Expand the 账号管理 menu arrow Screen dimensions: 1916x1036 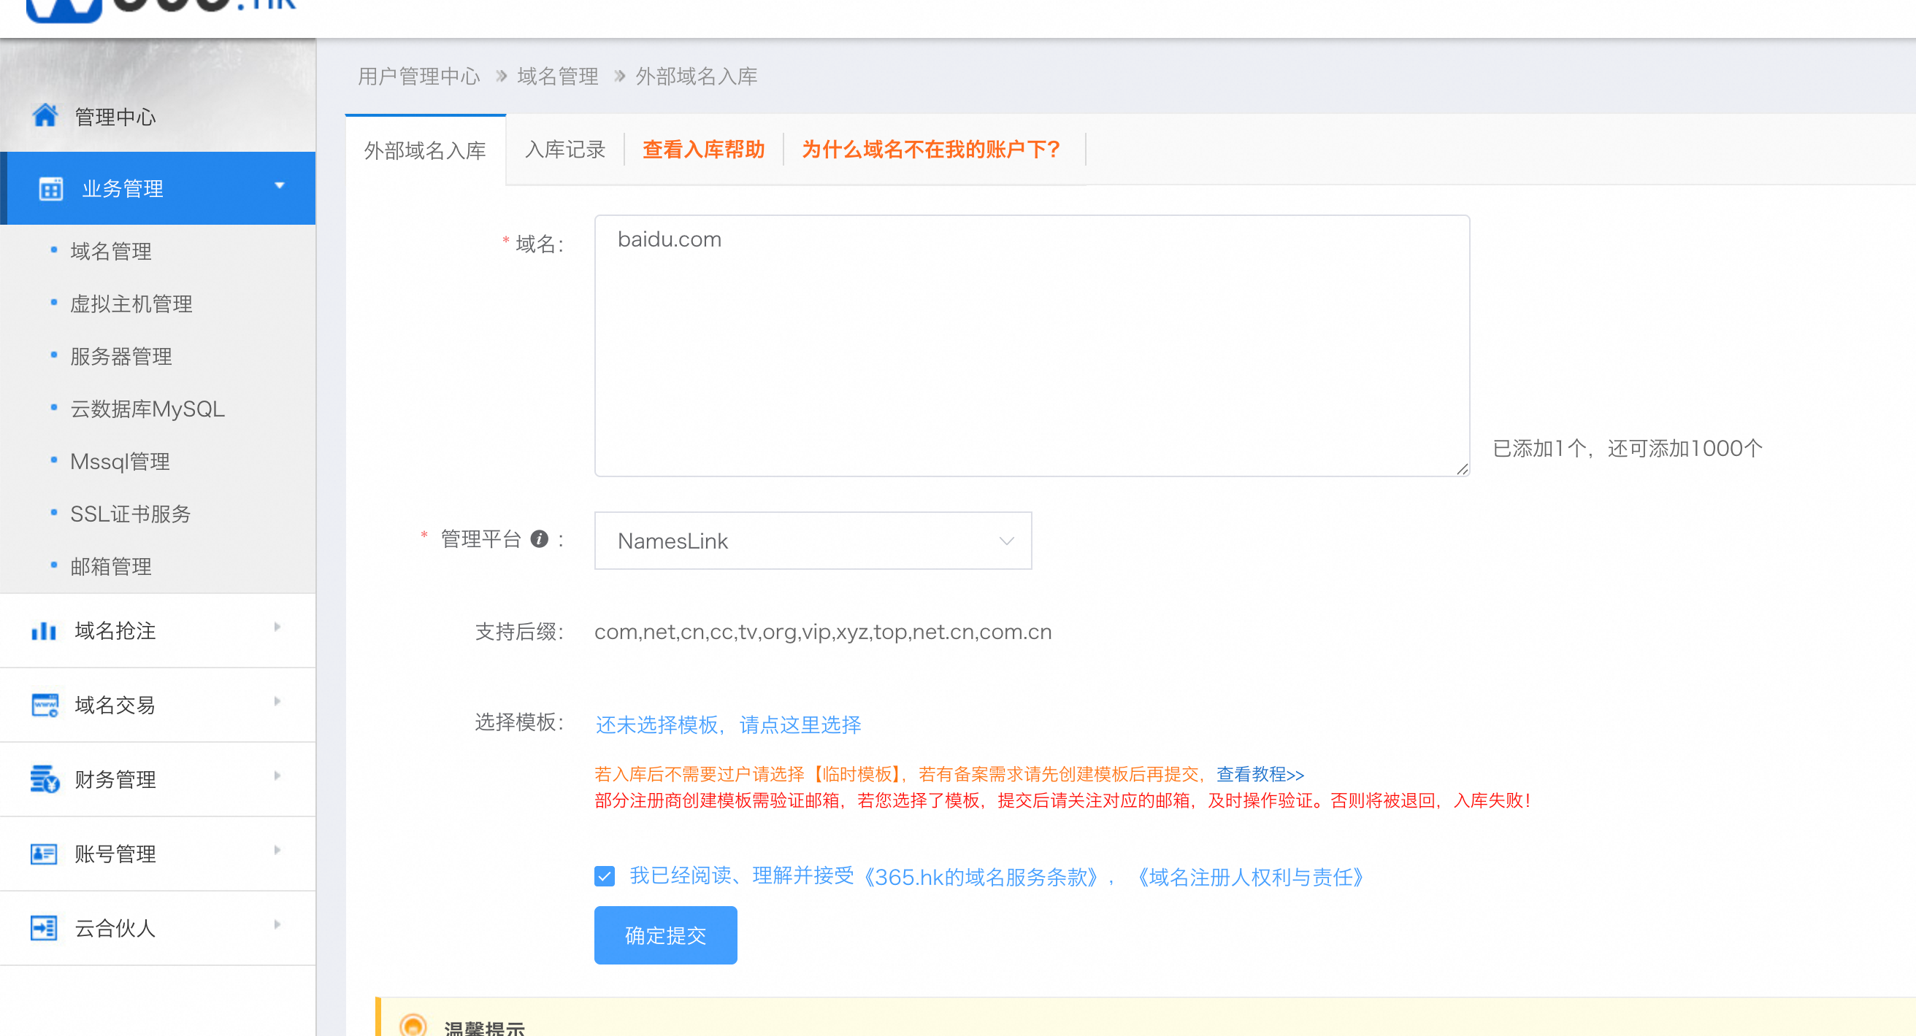click(x=277, y=850)
